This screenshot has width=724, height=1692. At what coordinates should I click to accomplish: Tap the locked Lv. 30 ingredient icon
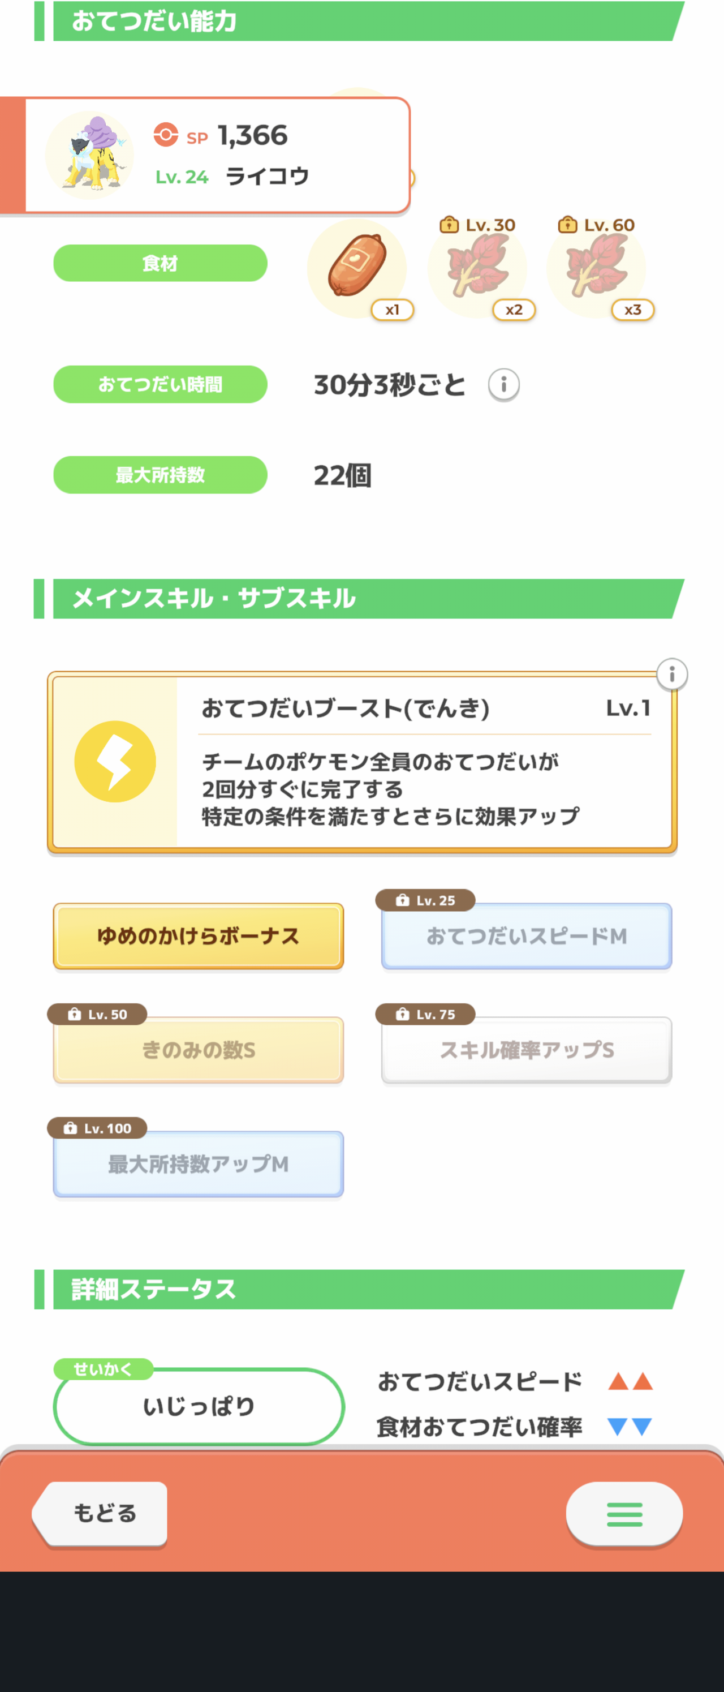[477, 268]
